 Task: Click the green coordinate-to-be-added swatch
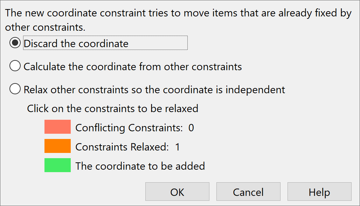[x=57, y=165]
